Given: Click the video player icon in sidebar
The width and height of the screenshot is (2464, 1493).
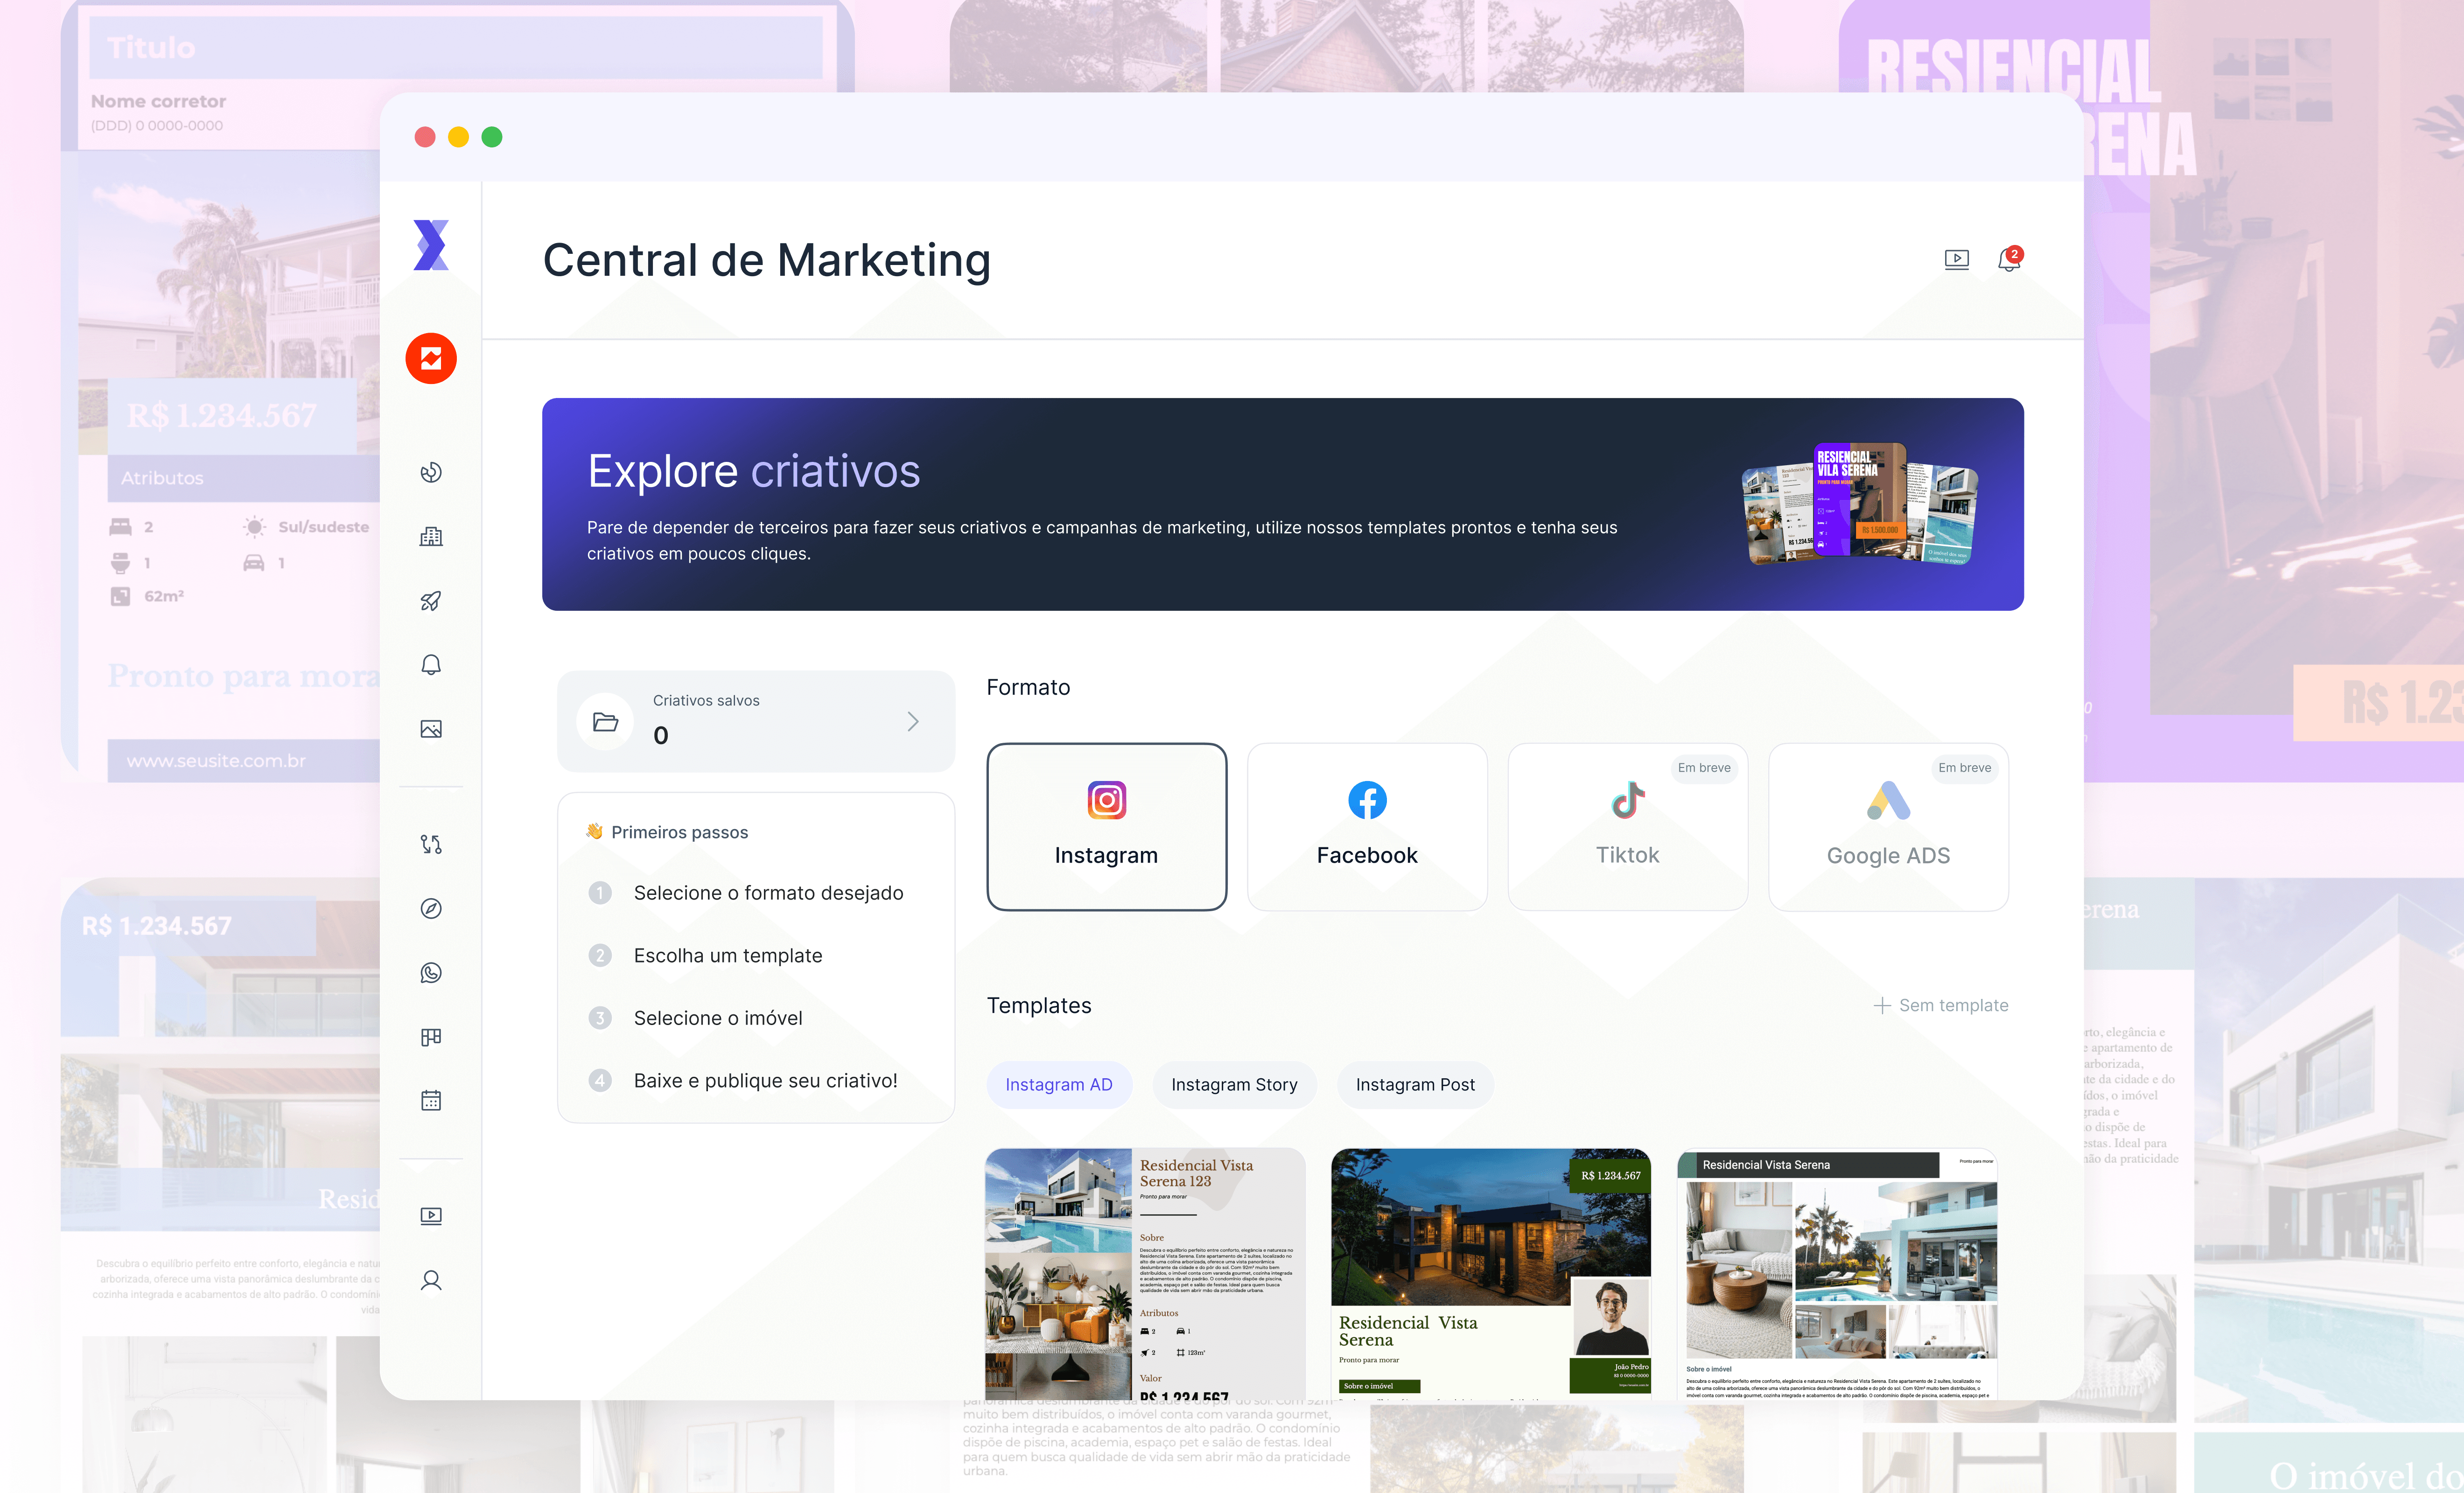Looking at the screenshot, I should [x=431, y=1216].
